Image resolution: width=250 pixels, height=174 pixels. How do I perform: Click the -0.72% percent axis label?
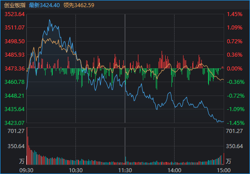(x=236, y=96)
